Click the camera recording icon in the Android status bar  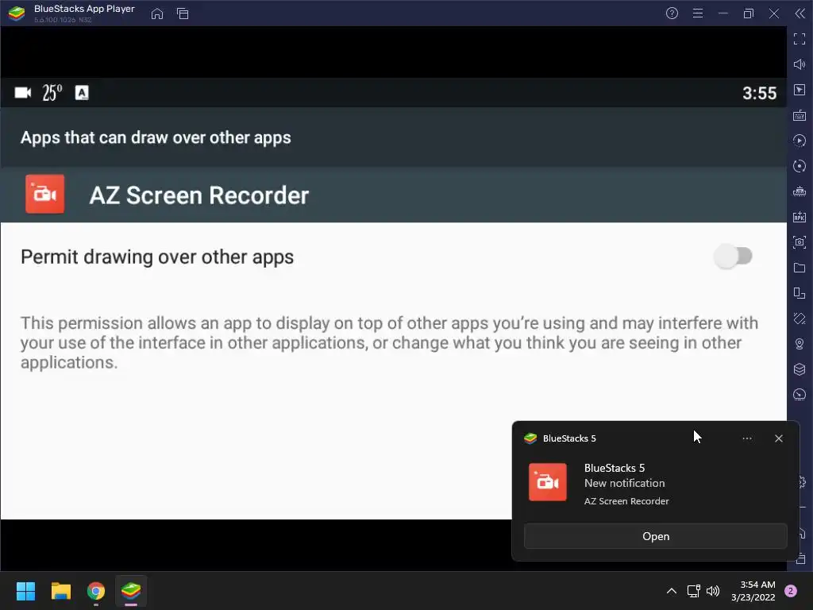(x=23, y=93)
